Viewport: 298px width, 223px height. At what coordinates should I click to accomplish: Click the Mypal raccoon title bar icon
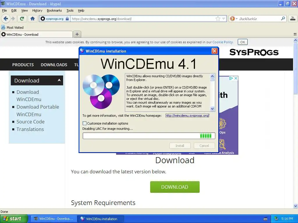pyautogui.click(x=3, y=3)
